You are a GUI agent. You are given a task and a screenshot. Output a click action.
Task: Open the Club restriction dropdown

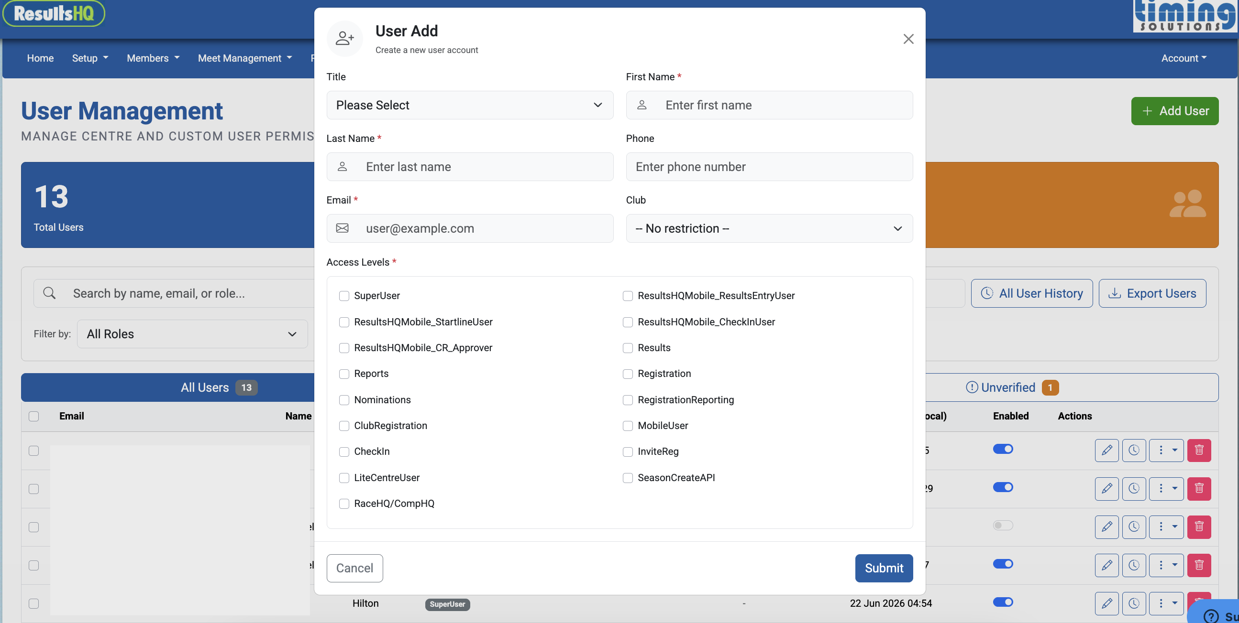pyautogui.click(x=769, y=229)
